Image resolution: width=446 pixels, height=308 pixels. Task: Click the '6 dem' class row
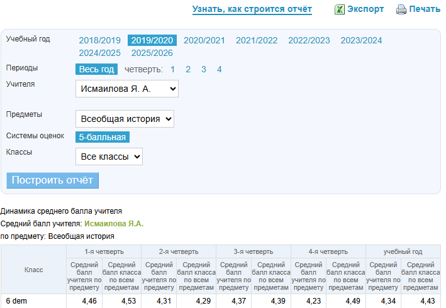(17, 301)
